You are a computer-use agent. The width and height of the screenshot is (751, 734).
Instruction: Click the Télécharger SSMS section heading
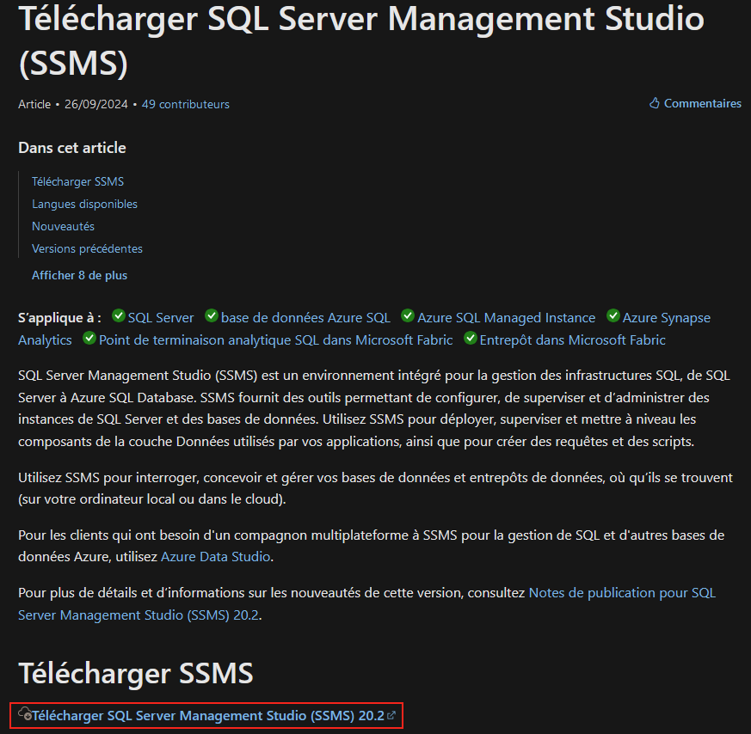136,673
